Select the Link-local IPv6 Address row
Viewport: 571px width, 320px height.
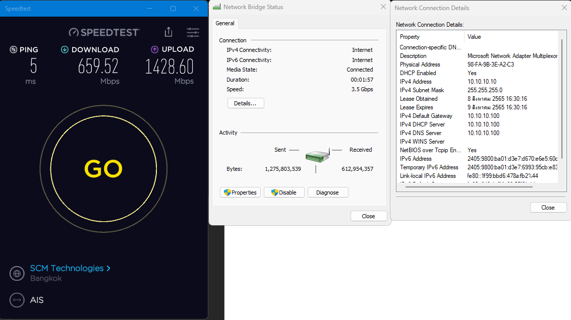pos(477,176)
